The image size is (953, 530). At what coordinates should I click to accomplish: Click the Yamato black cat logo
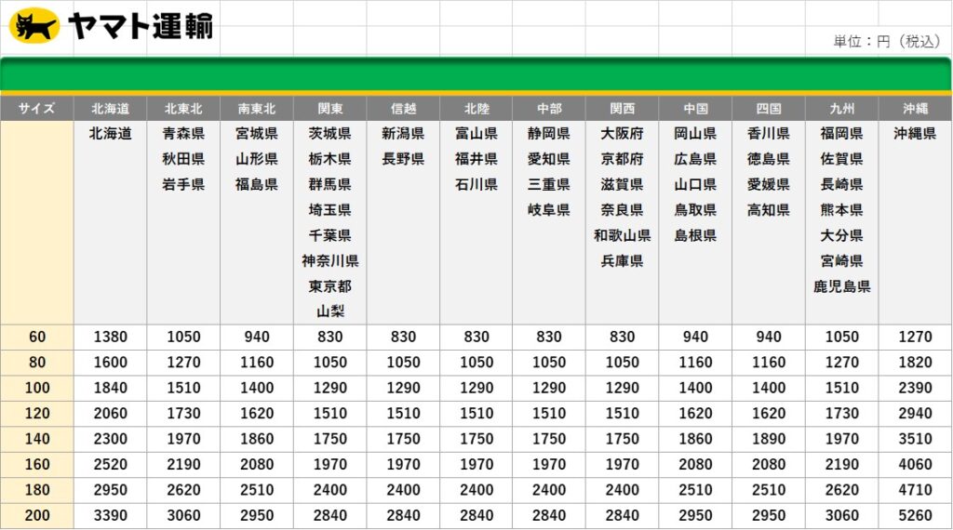pyautogui.click(x=34, y=25)
